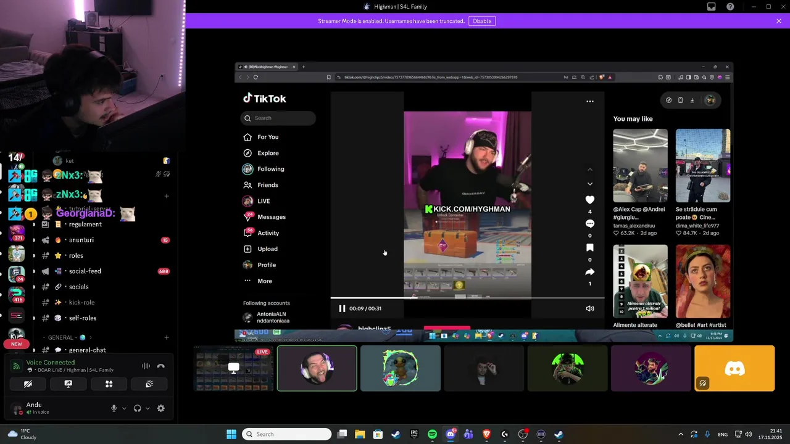Screen dimensions: 790x444
Task: Mute microphone in Discord user panel
Action: 114,408
